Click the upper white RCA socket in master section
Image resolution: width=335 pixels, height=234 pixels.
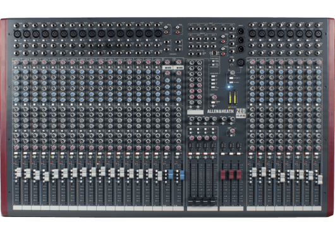click(x=223, y=37)
